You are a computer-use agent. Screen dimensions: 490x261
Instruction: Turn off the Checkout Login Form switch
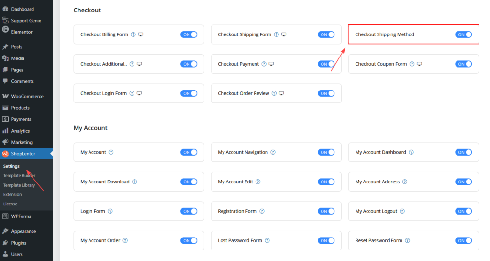189,93
